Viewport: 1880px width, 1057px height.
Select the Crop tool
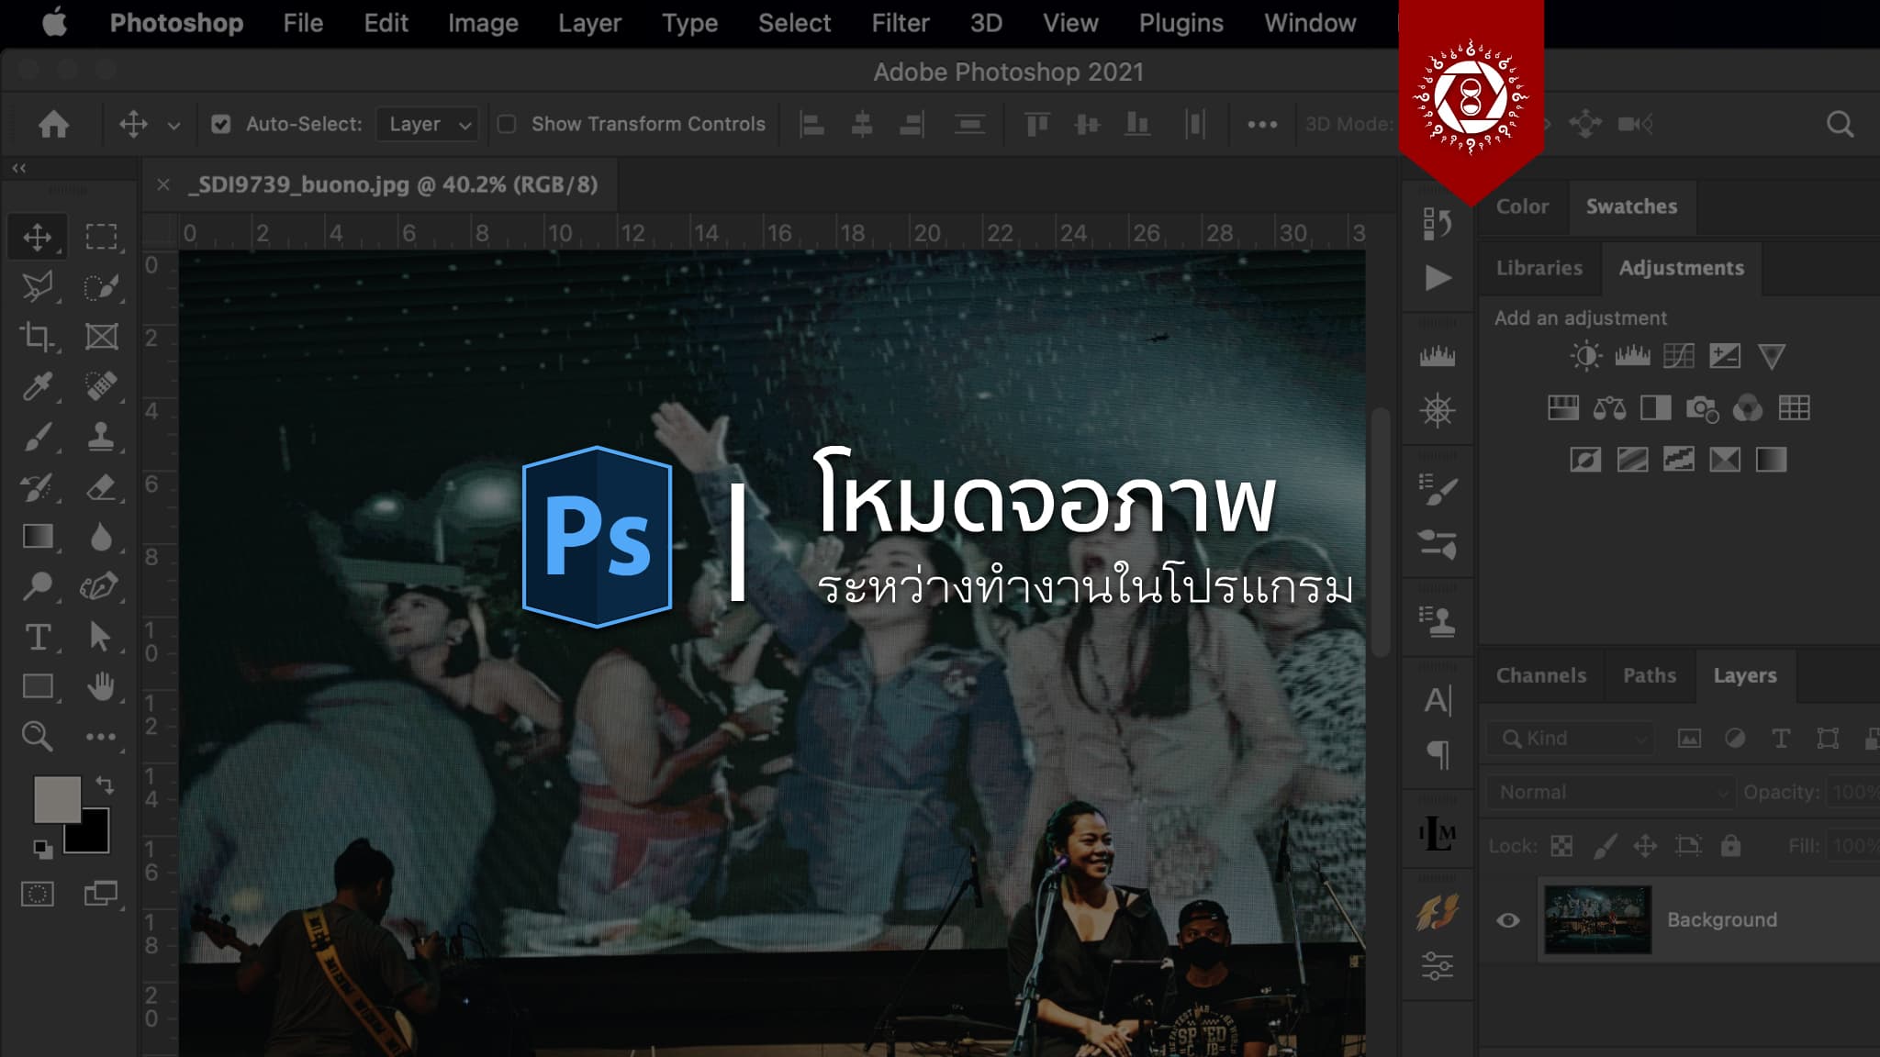(x=37, y=337)
